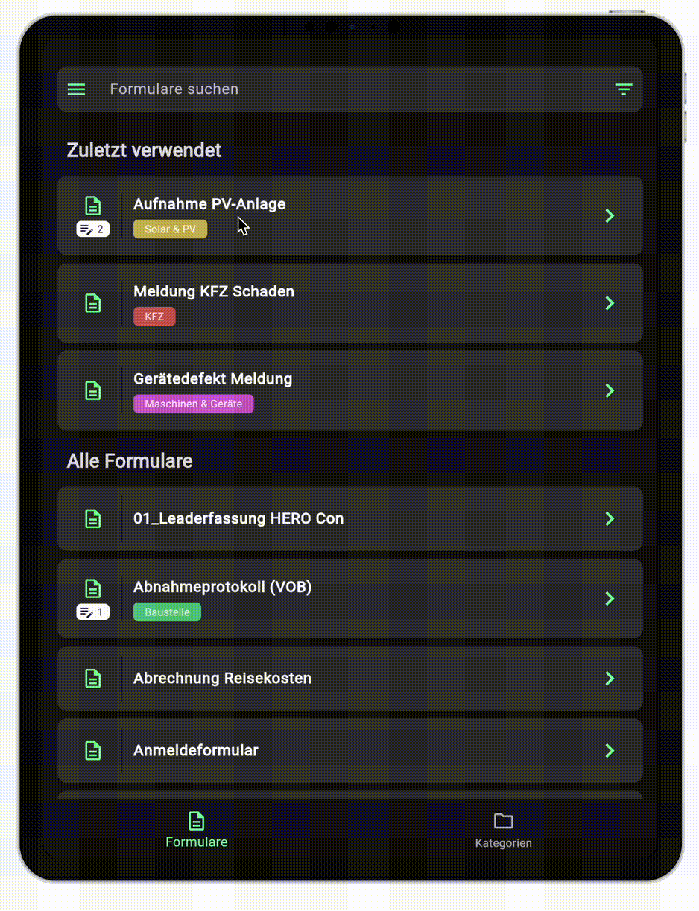This screenshot has height=911, width=699.
Task: Click document icon of Abrechnung Reisekosten
Action: pos(92,679)
